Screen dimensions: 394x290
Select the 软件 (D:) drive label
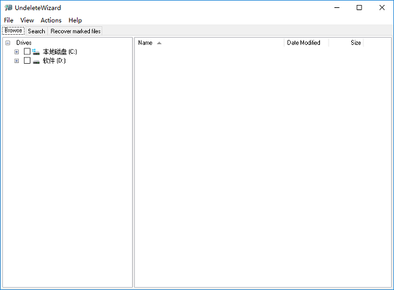click(54, 61)
